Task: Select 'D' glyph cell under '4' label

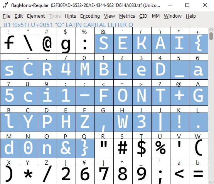Action: point(161,70)
